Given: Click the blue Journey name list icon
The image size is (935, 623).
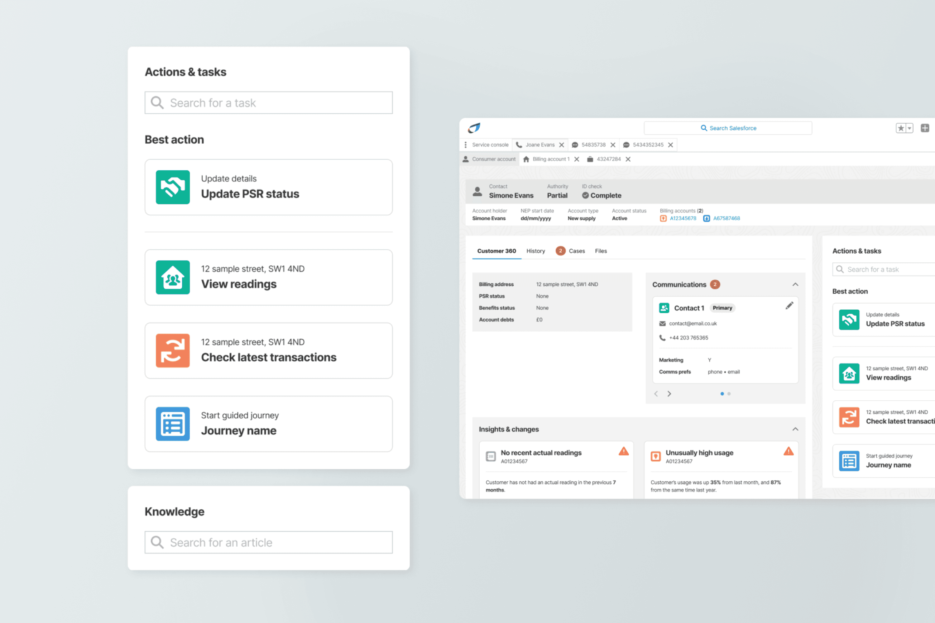Looking at the screenshot, I should pyautogui.click(x=173, y=424).
